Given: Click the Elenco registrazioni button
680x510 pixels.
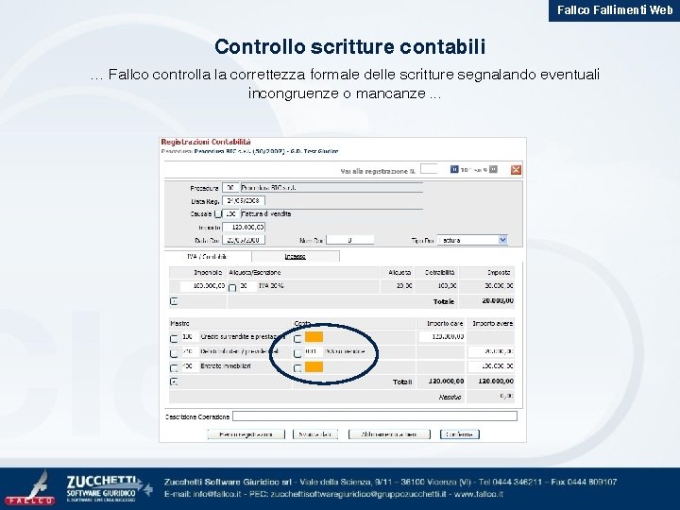Looking at the screenshot, I should (x=246, y=434).
